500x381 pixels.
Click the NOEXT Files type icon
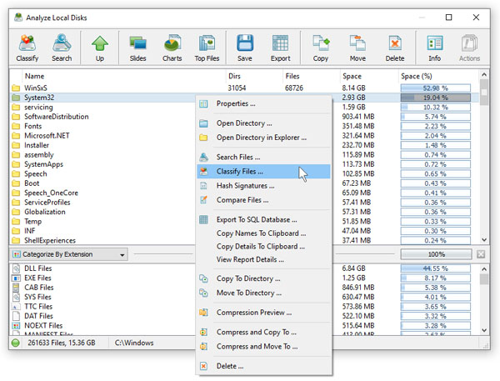[x=16, y=326]
